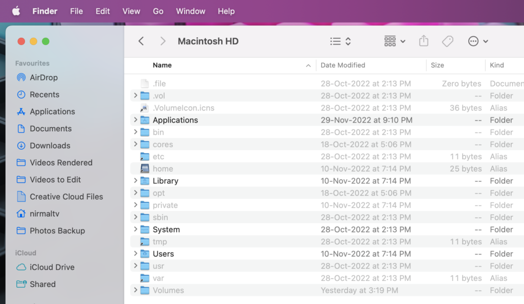Expand the cores folder
Image resolution: width=524 pixels, height=304 pixels.
pos(135,144)
